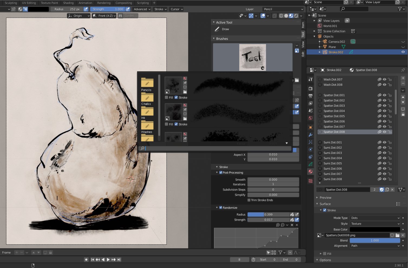The height and width of the screenshot is (268, 408).
Task: Click the Outliner filter funnel icon
Action: click(401, 9)
